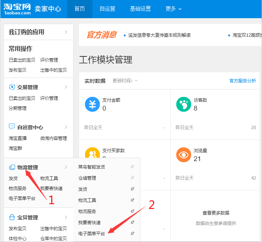Click the shopping bag icon beside 宝贝管理

(x=12, y=217)
